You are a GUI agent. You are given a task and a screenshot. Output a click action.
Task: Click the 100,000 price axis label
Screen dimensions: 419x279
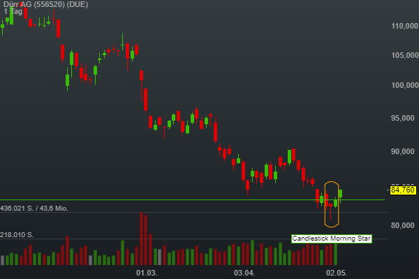click(404, 85)
